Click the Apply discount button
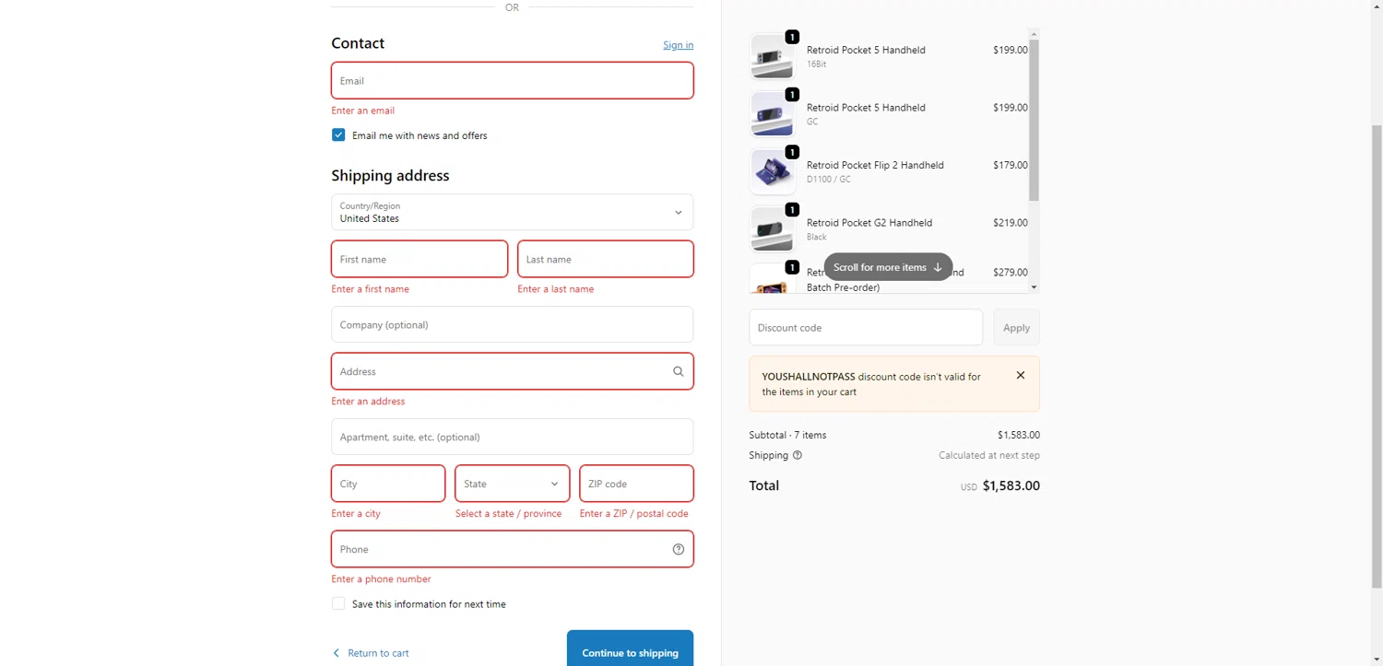The width and height of the screenshot is (1383, 666). [1016, 327]
